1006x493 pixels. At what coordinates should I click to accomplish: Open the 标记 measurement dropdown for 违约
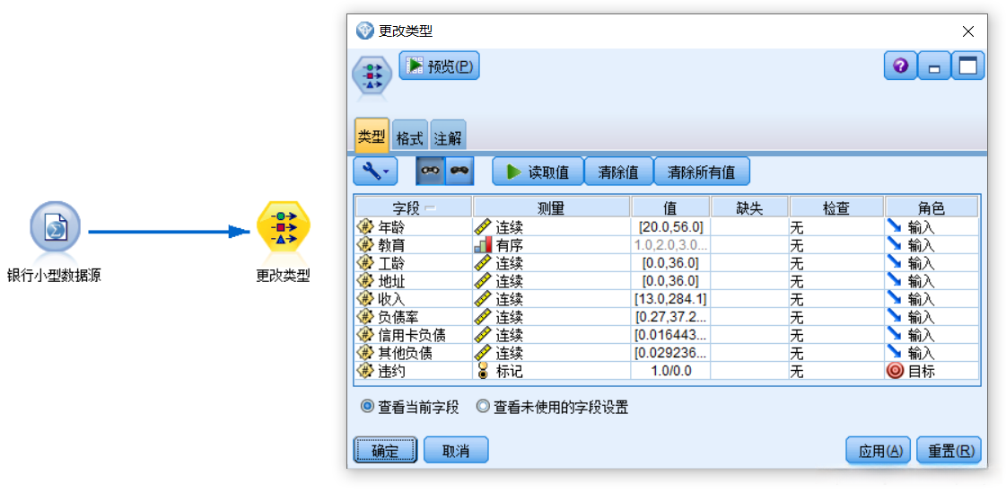[x=552, y=371]
